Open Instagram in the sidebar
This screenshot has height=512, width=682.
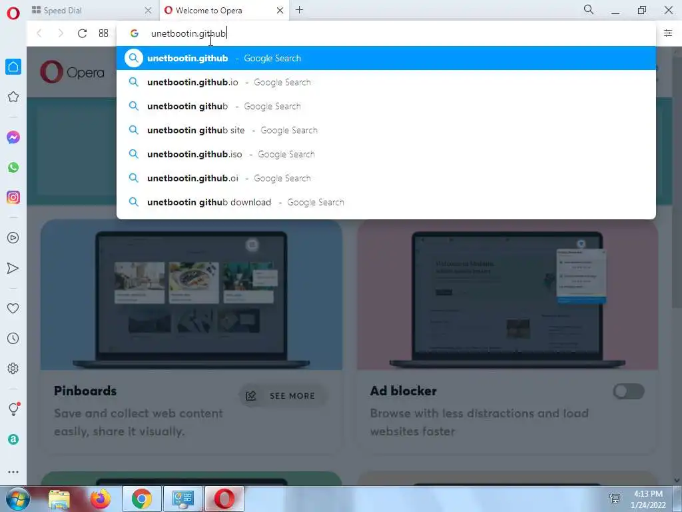(x=13, y=197)
